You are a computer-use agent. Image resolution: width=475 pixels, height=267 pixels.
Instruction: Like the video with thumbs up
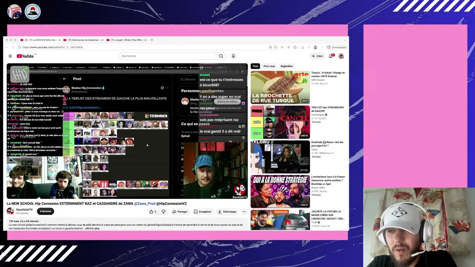pos(153,212)
